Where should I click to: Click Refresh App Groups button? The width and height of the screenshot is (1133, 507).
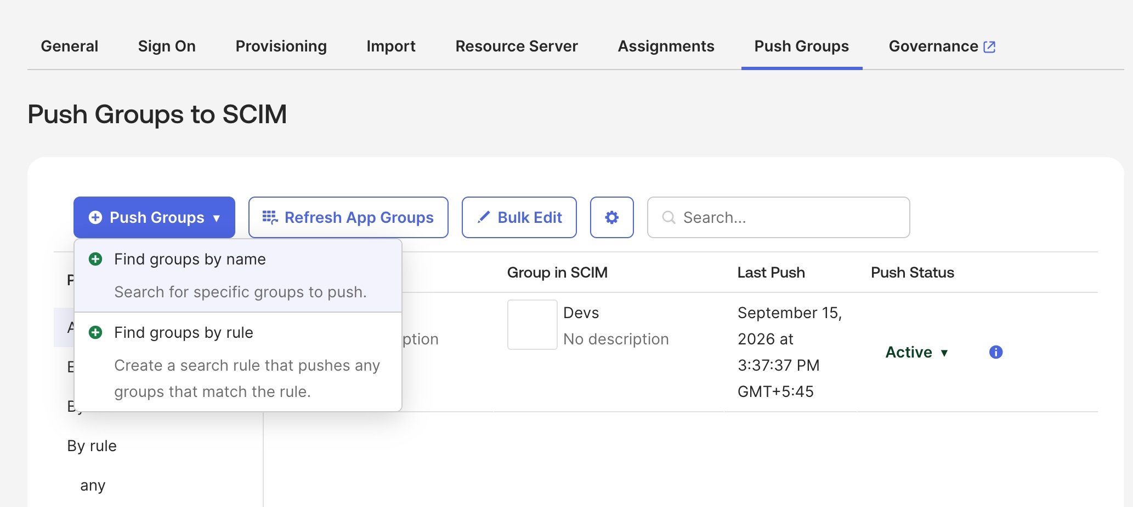pos(348,217)
